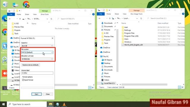Select Intel folder in Local Disk
This screenshot has height=107, width=190.
tap(126, 27)
